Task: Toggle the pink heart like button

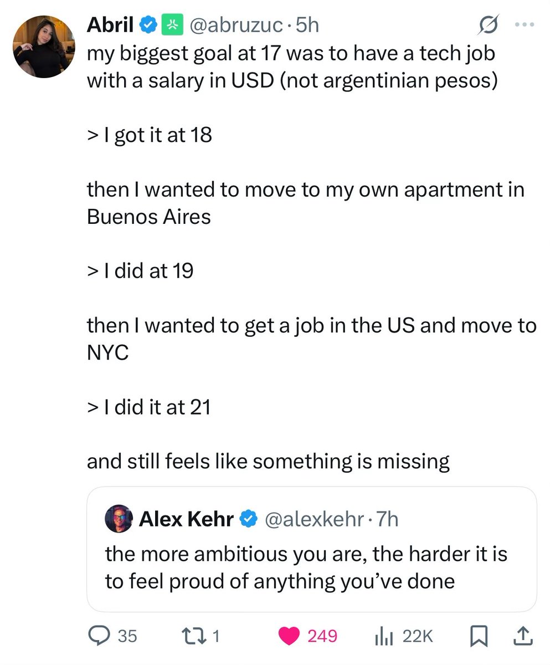Action: [x=289, y=636]
